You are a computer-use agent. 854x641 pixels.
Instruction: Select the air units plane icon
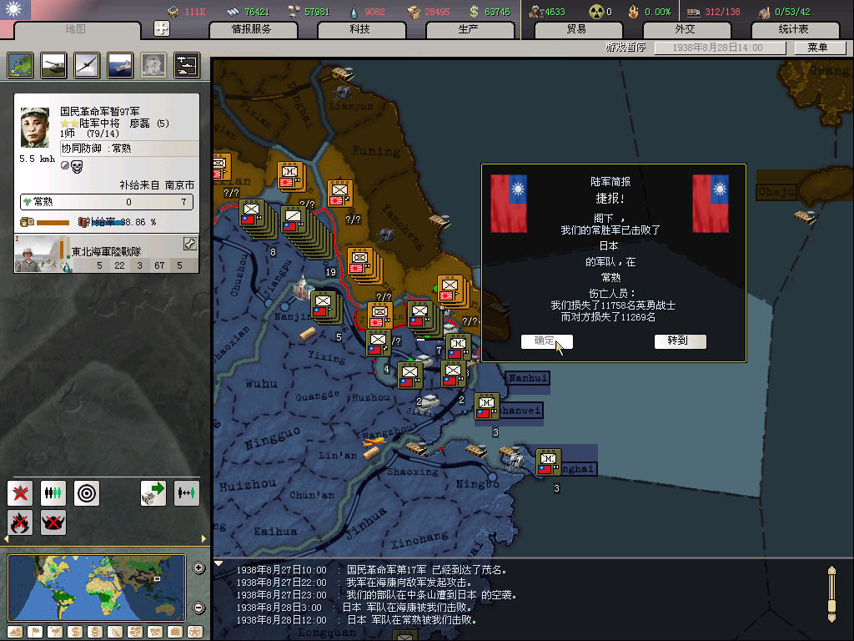pos(87,65)
